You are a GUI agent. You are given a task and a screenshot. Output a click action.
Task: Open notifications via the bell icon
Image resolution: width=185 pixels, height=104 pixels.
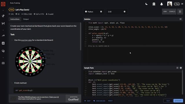[162, 4]
